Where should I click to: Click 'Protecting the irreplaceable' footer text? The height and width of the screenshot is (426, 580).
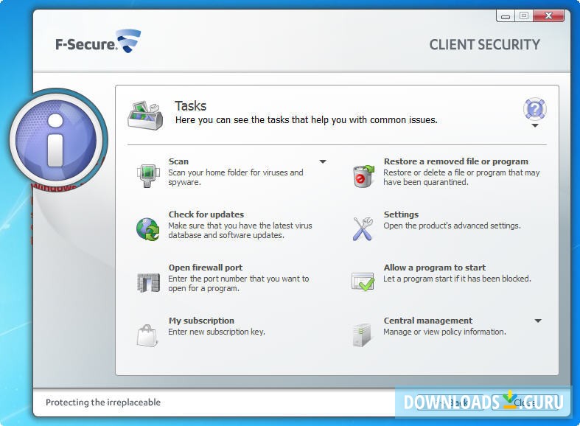tap(103, 402)
